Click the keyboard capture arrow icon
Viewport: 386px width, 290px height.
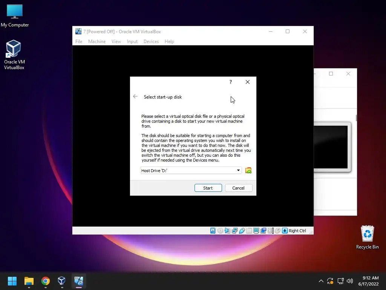285,231
